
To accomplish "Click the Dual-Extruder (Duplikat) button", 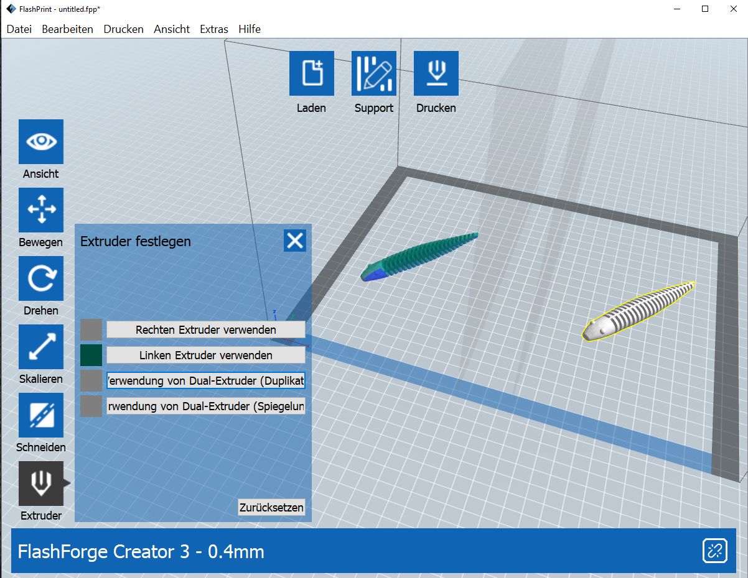I will (206, 381).
